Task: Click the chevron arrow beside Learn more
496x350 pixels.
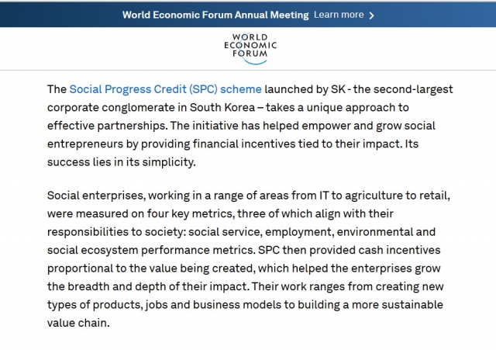Action: click(x=372, y=16)
